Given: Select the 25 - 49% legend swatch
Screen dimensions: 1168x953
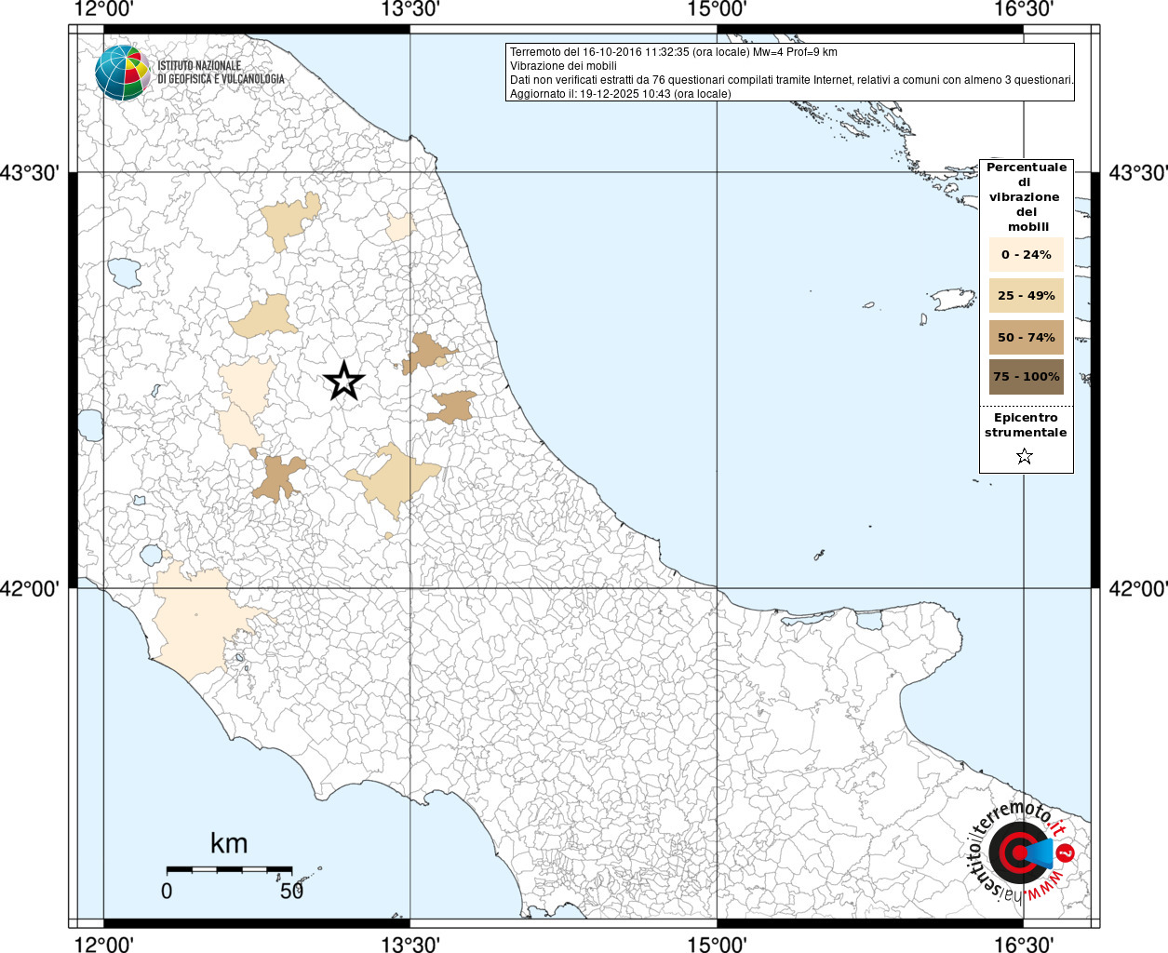Looking at the screenshot, I should (x=1026, y=296).
